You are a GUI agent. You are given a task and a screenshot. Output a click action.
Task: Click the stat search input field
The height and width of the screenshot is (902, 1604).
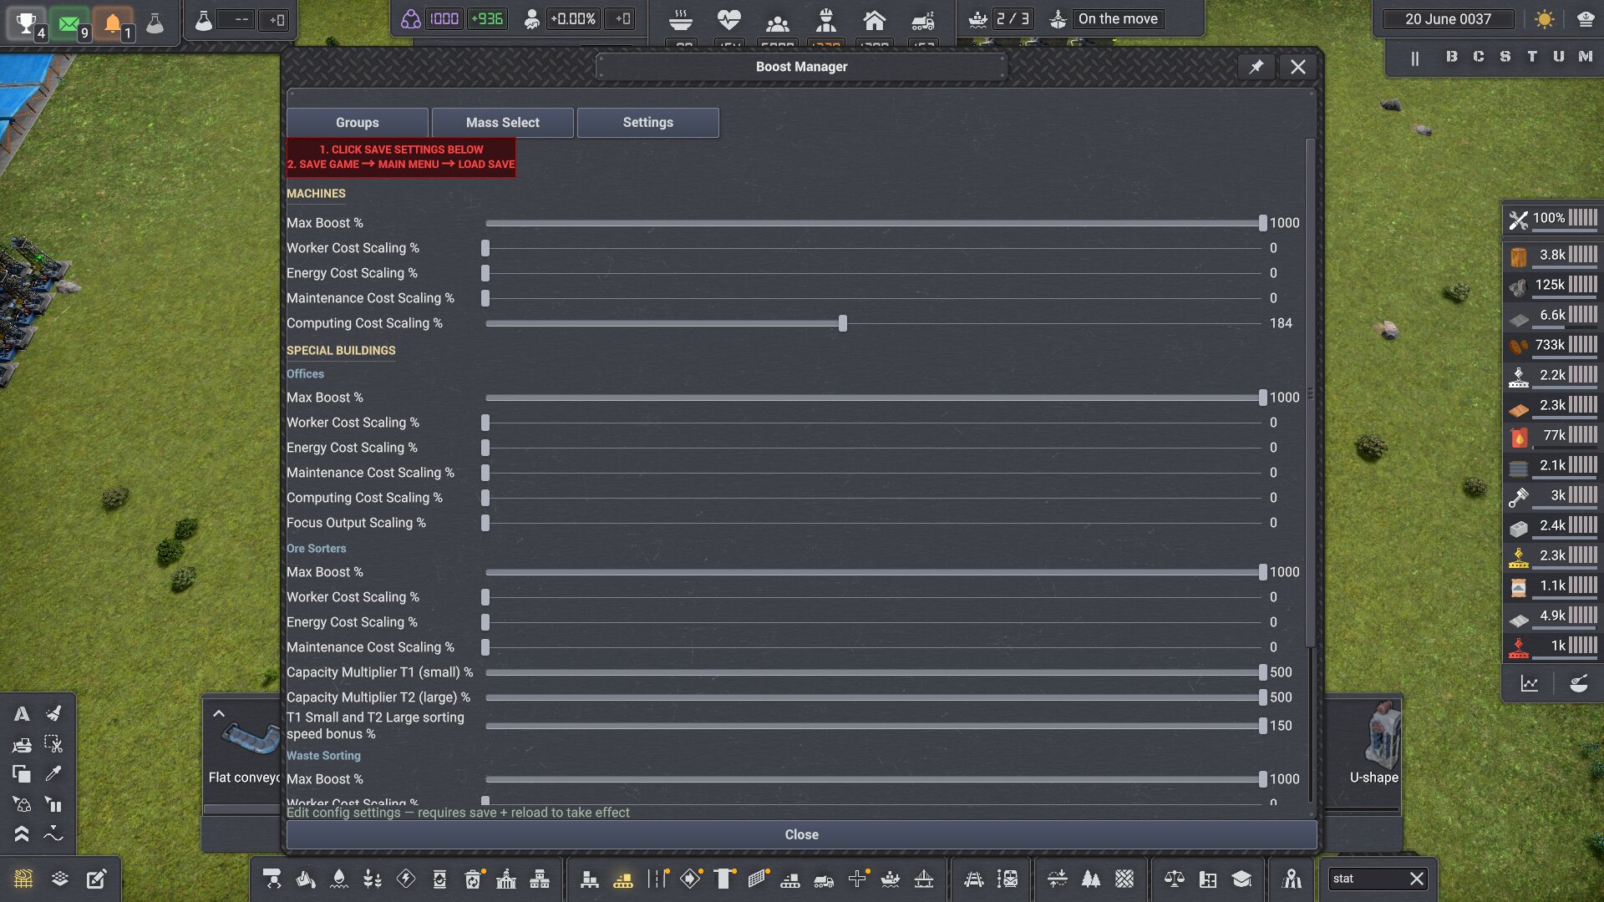1367,879
